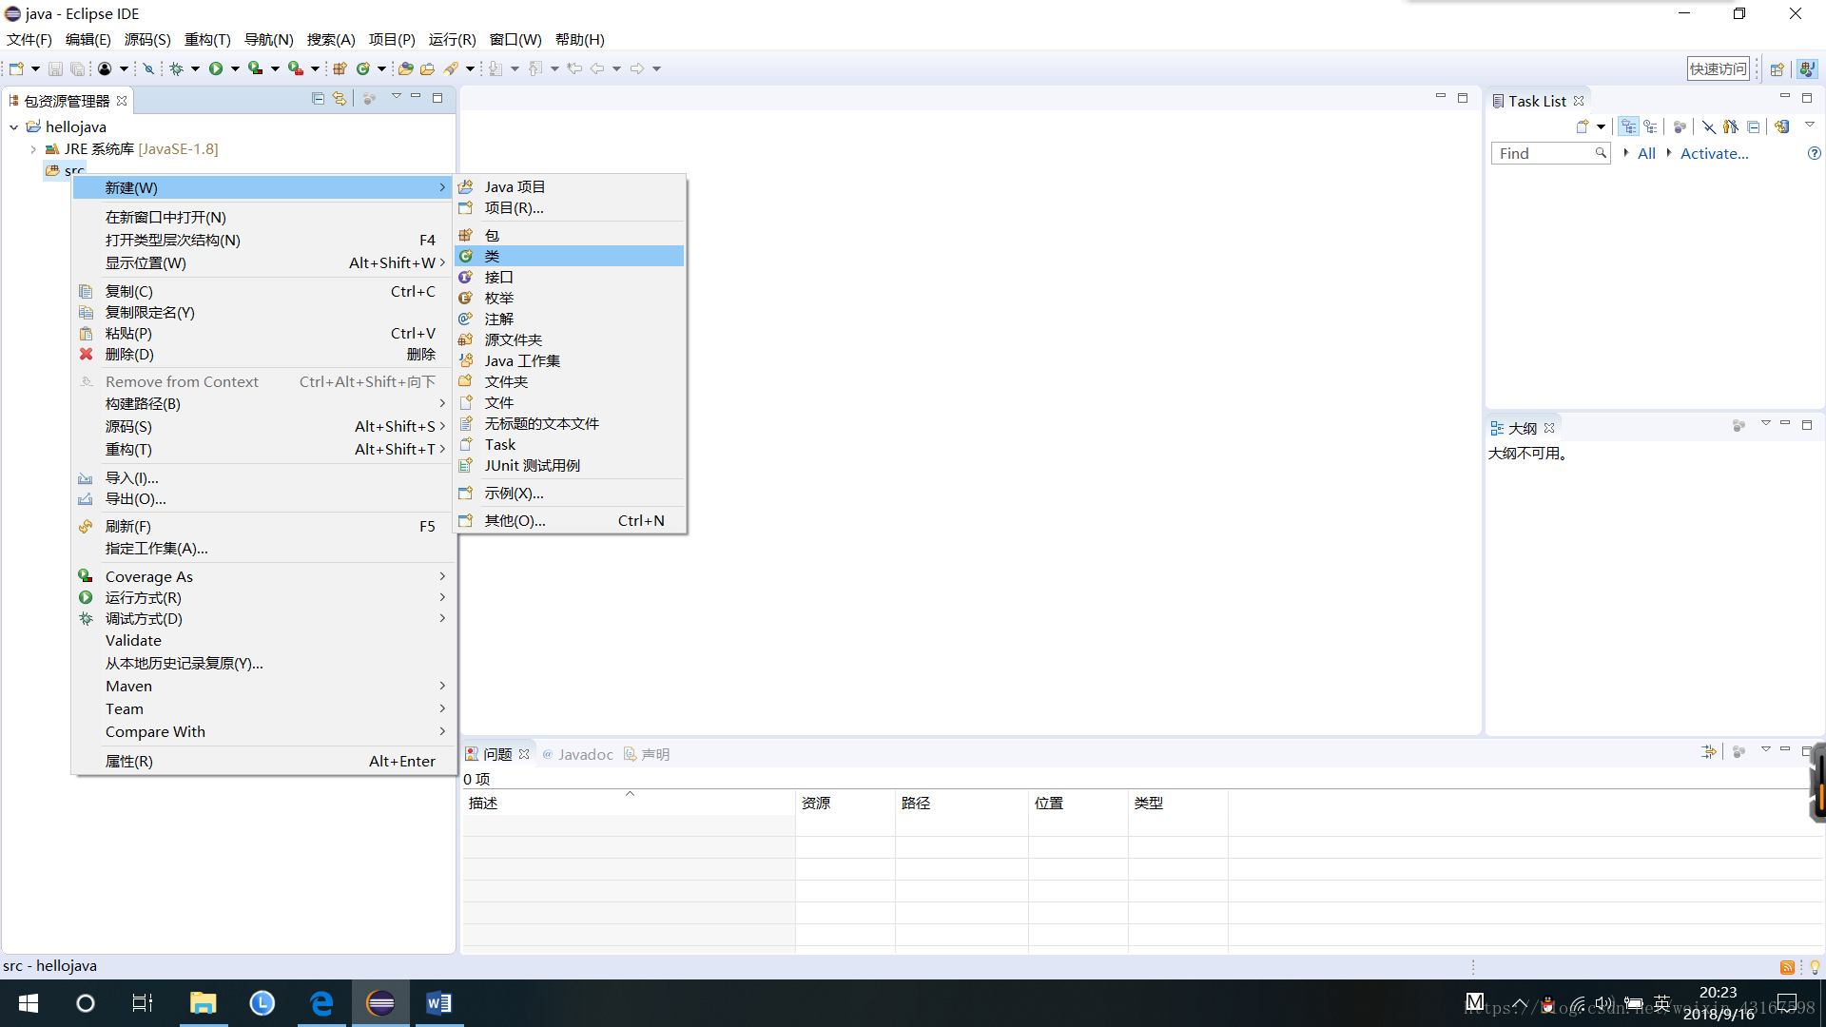Toggle Categorized view in Task List
The width and height of the screenshot is (1826, 1027).
click(1629, 126)
